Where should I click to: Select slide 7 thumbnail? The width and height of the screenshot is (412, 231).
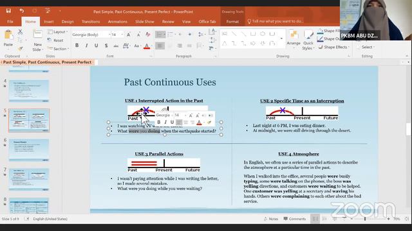(29, 180)
